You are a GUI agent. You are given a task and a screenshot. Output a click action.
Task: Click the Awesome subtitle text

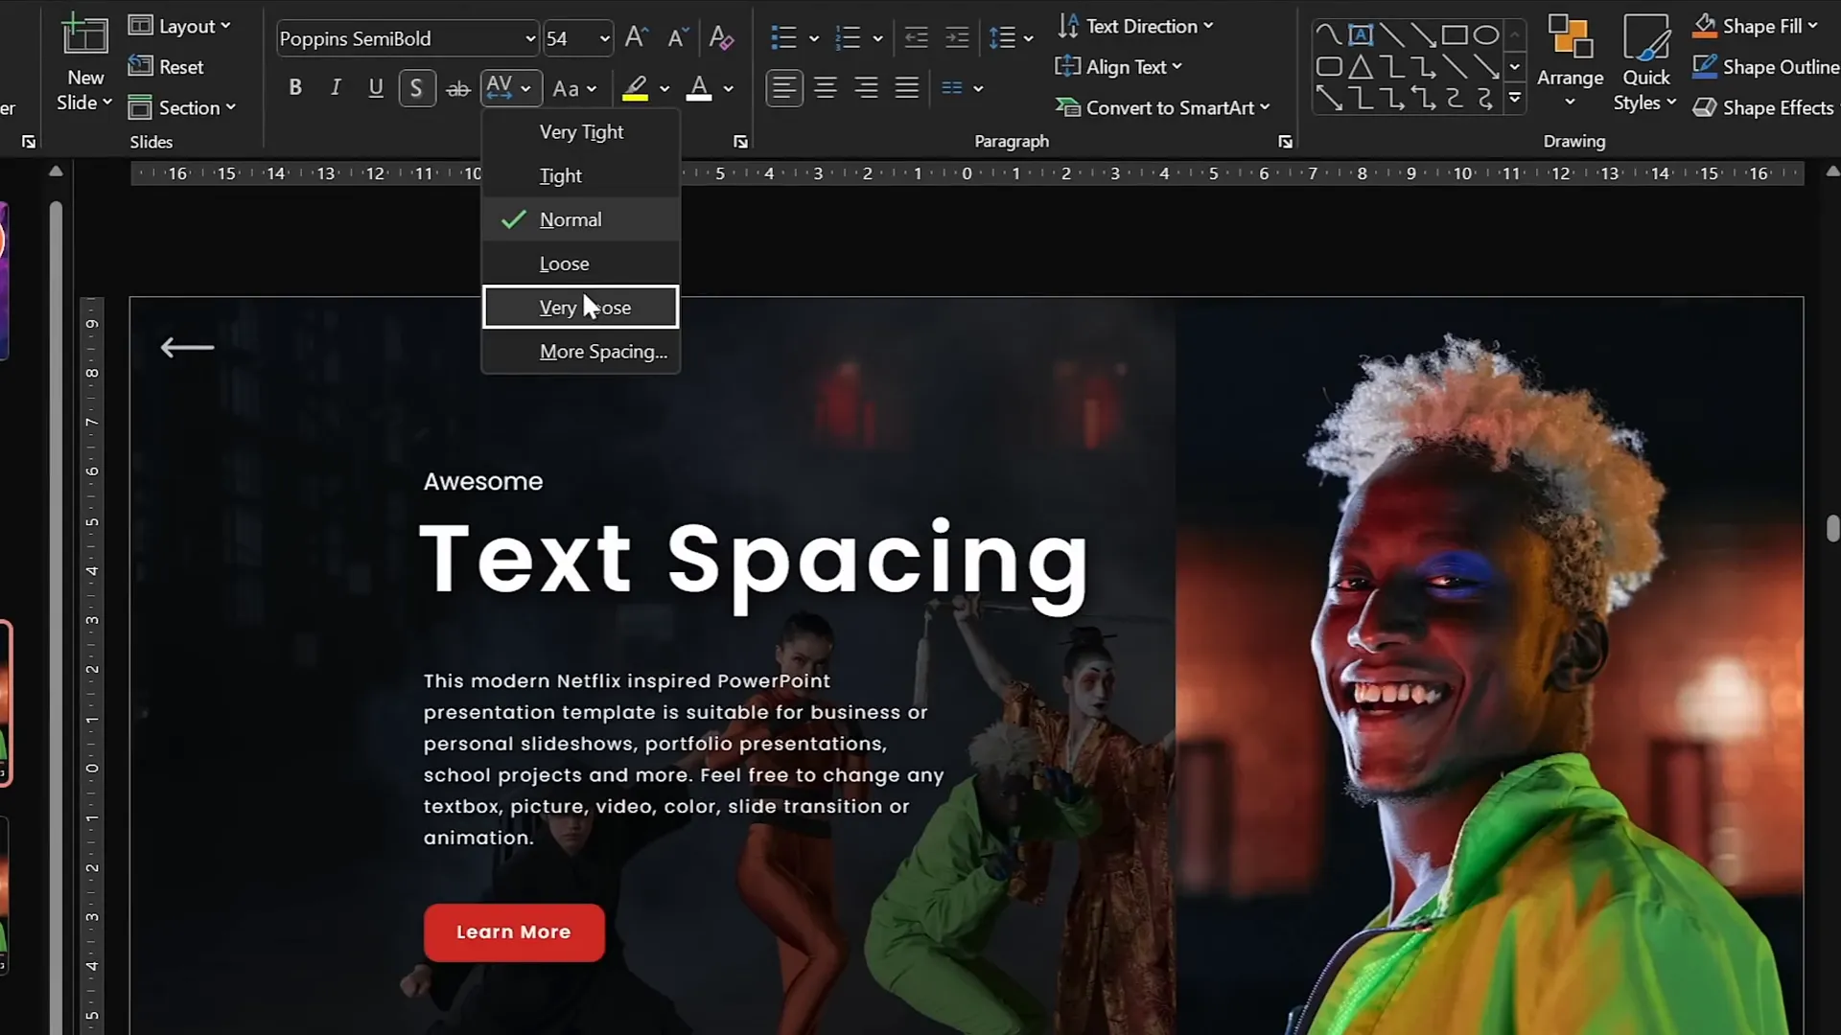click(x=483, y=481)
